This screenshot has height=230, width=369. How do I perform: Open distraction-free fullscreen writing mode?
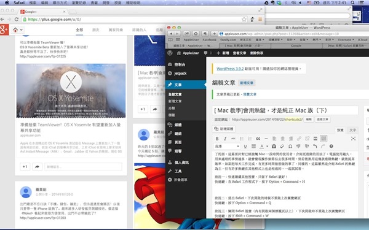pos(353,139)
